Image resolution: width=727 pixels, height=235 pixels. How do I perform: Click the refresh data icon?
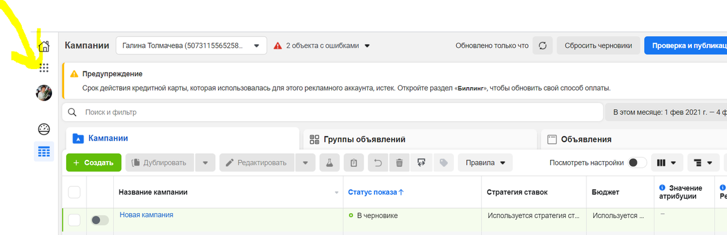[x=543, y=45]
